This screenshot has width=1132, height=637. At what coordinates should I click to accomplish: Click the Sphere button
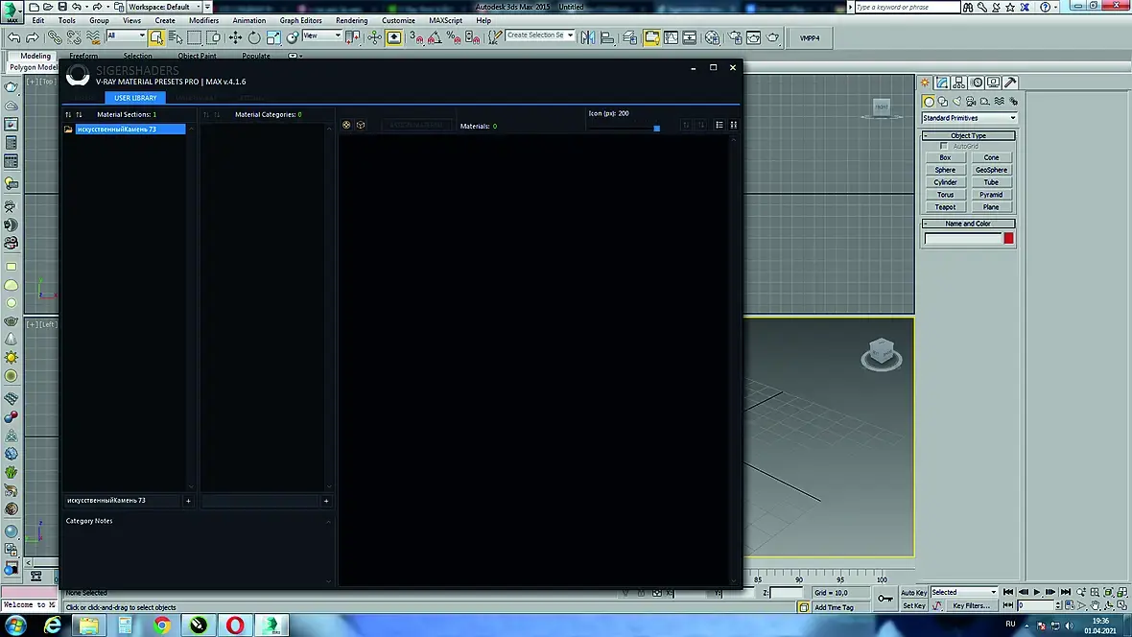(945, 170)
